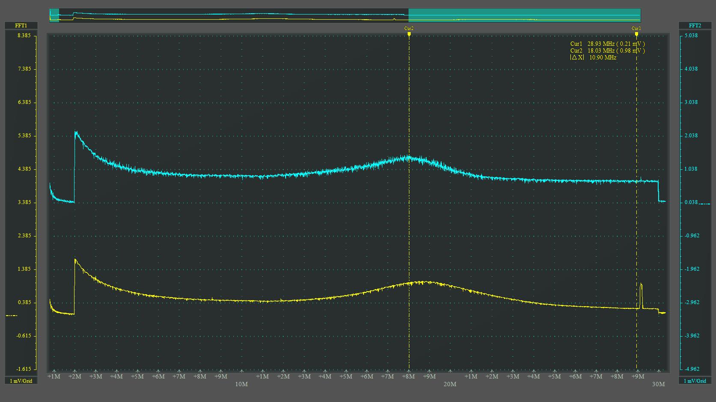Screen dimensions: 716x402
Task: Select the FFT1 channel label
Action: [x=21, y=26]
